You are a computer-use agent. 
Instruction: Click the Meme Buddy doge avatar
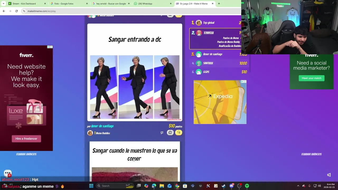90,133
